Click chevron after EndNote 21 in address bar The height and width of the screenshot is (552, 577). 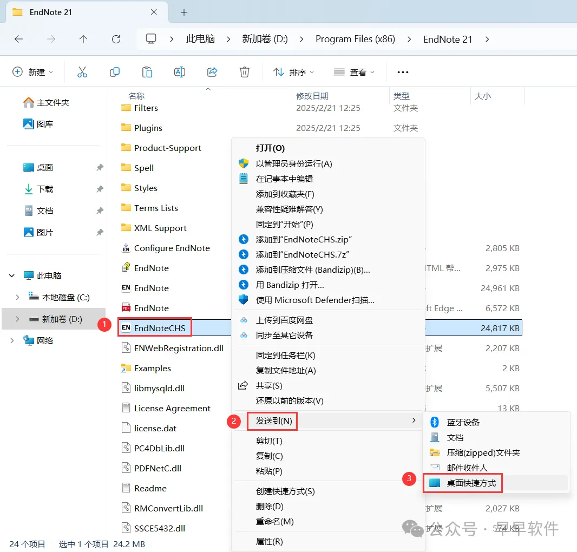(487, 39)
